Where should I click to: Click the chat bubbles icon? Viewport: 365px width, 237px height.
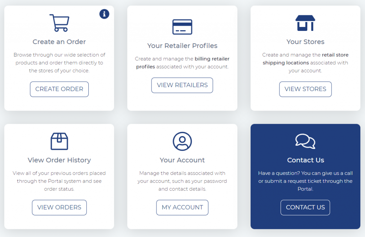pos(305,141)
